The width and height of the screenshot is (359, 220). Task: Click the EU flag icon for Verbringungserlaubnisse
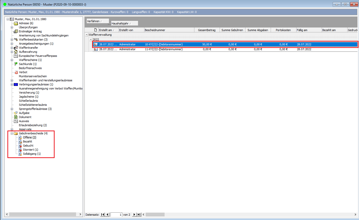point(16,84)
